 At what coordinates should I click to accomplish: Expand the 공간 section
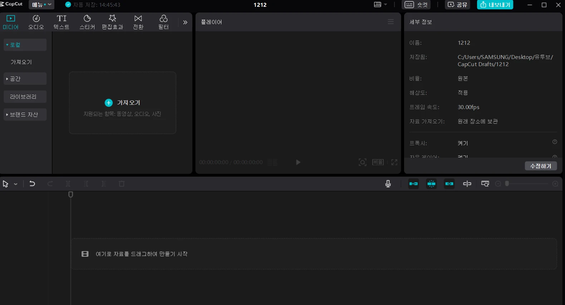pos(25,79)
